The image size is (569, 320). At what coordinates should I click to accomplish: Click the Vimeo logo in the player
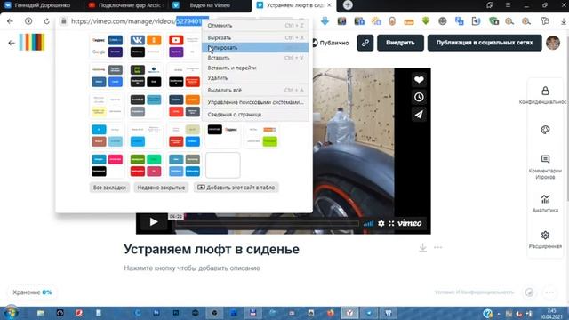(409, 223)
